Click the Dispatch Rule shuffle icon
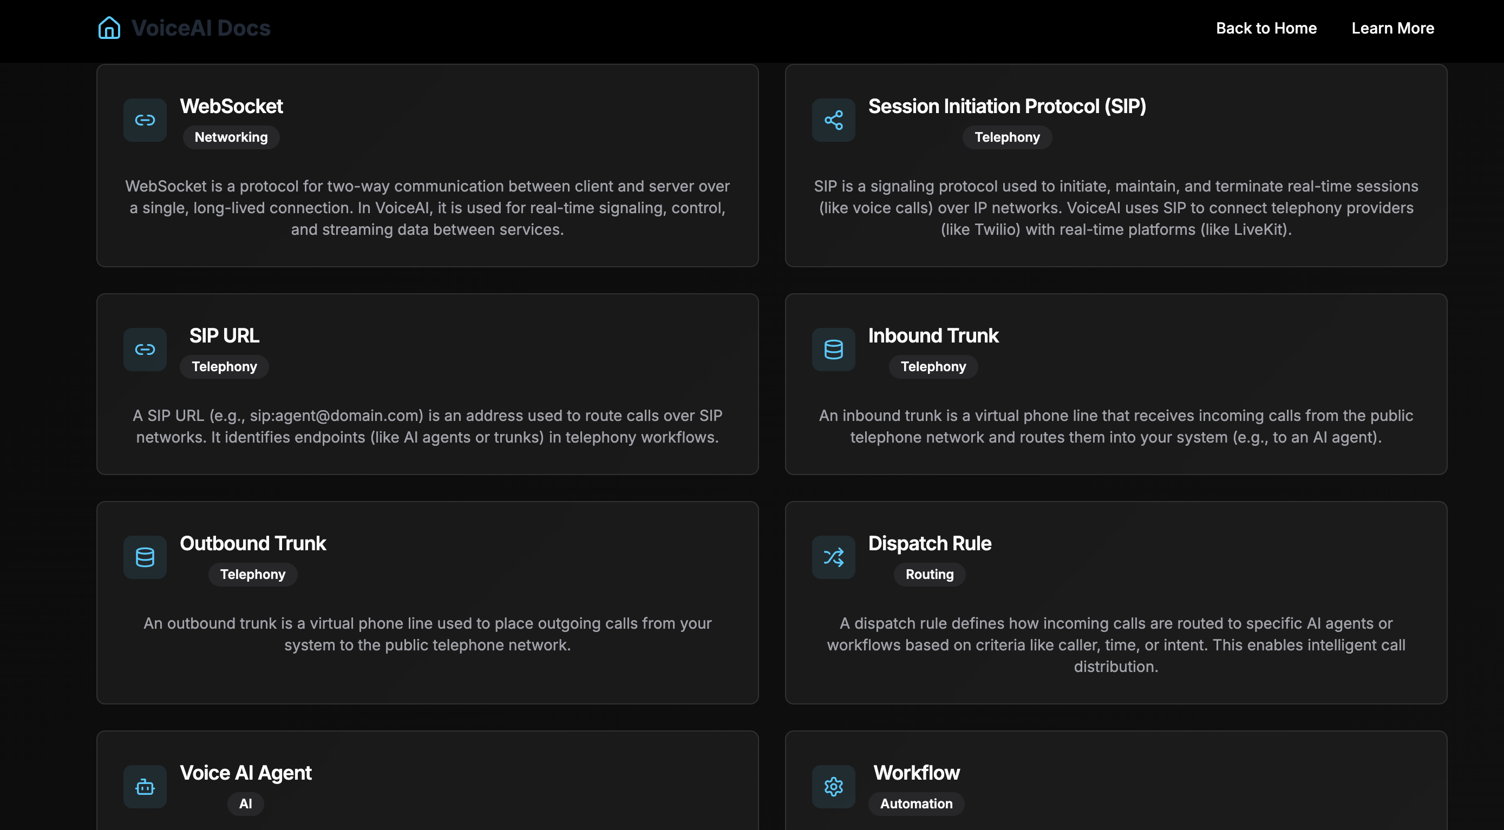The width and height of the screenshot is (1504, 830). point(833,557)
